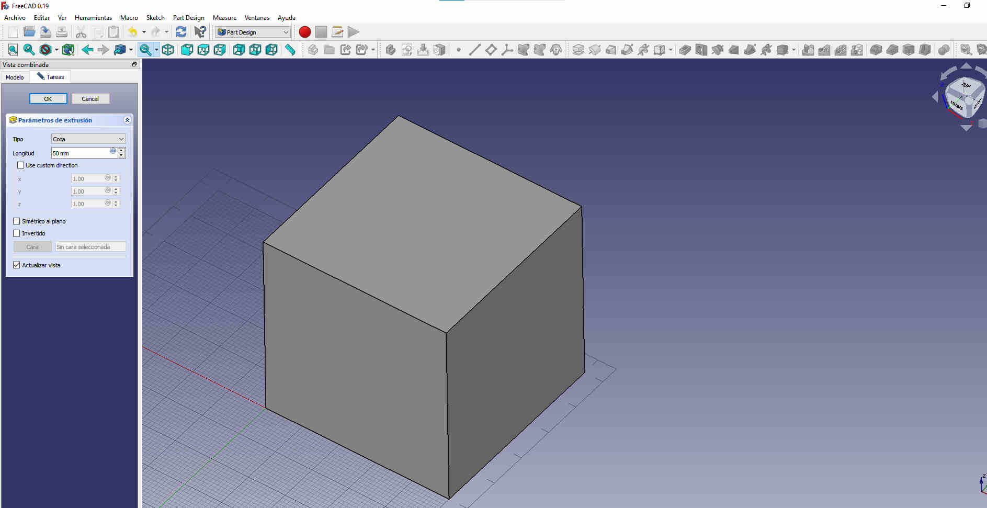The height and width of the screenshot is (508, 987).
Task: Click the Boolean operation spheres icon
Action: 944,50
